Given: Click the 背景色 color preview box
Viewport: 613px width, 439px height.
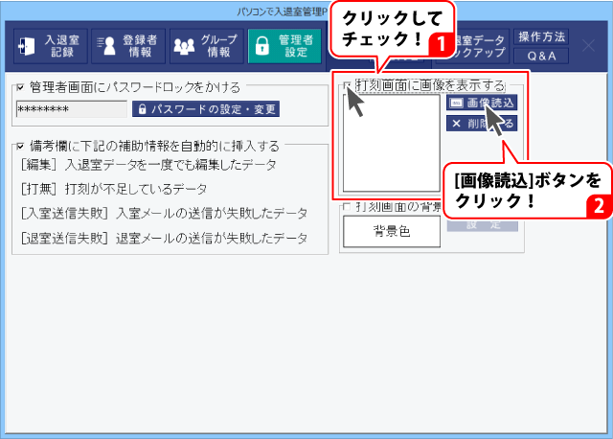Looking at the screenshot, I should pyautogui.click(x=392, y=230).
